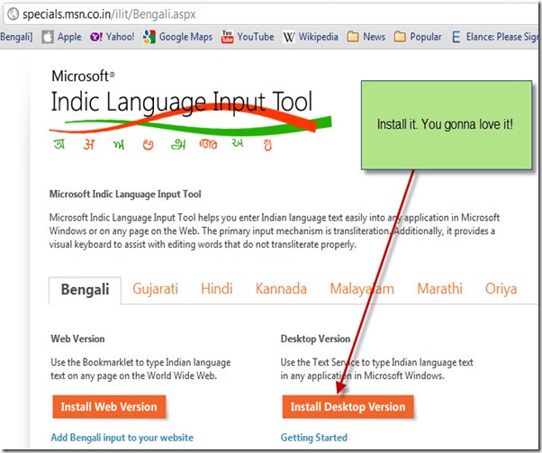Open the YouTube bookmark icon
The height and width of the screenshot is (453, 542).
227,37
